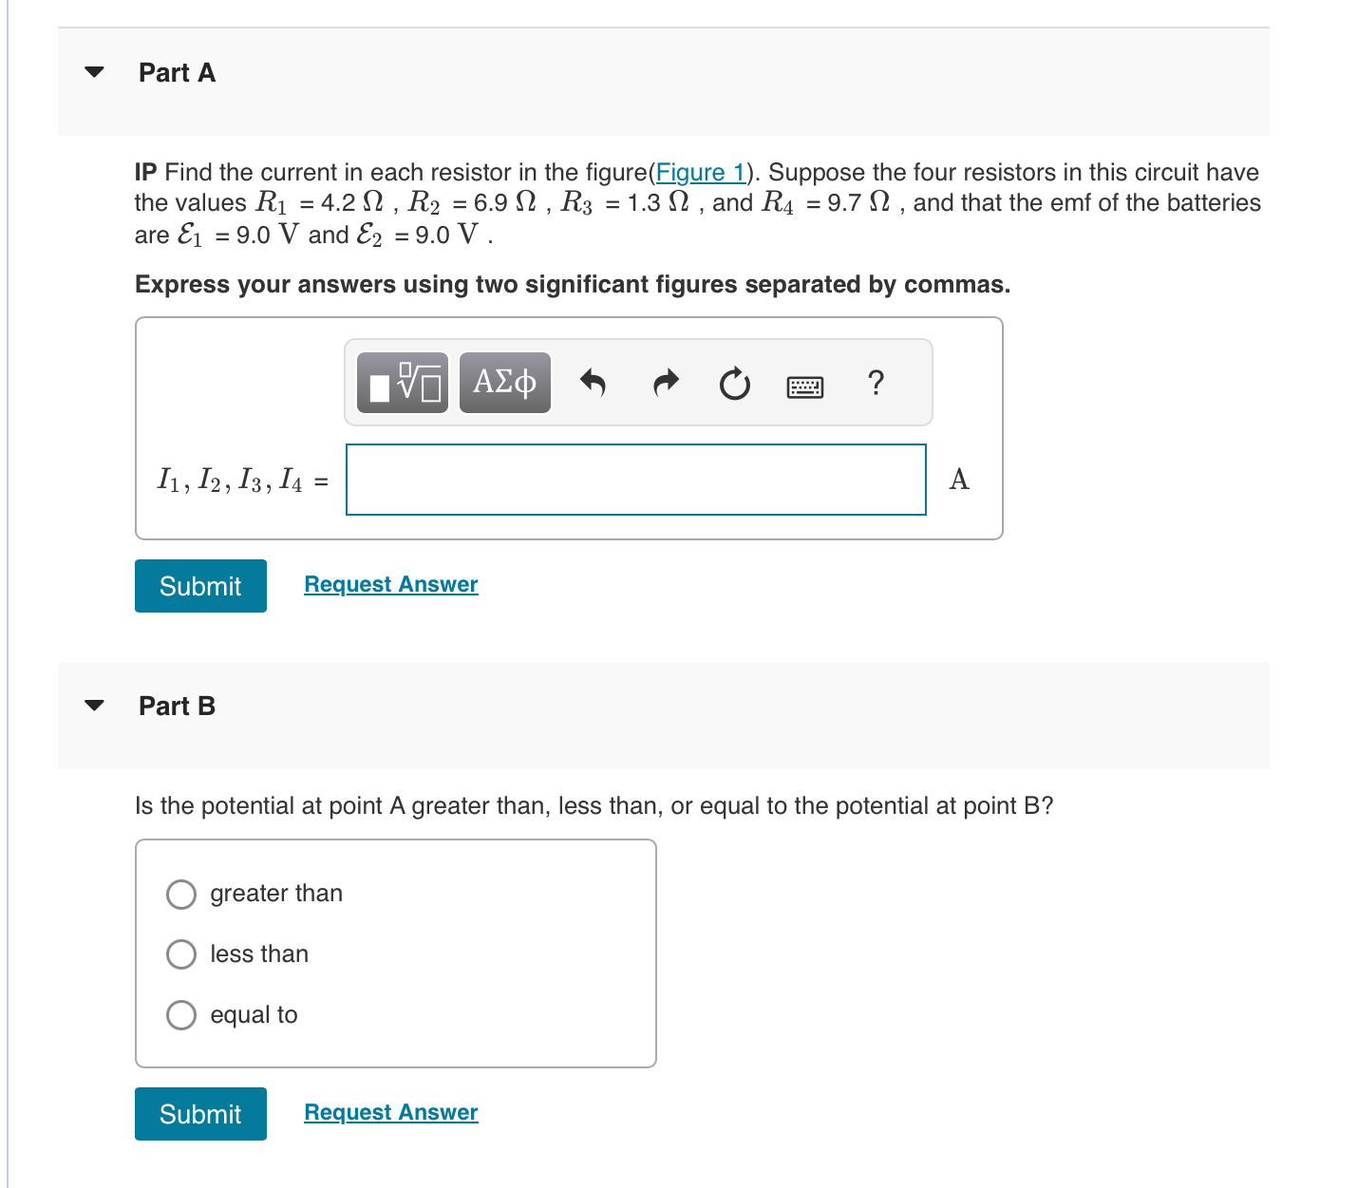Open Figure 1 link
Screen dimensions: 1357x1188
click(x=700, y=172)
